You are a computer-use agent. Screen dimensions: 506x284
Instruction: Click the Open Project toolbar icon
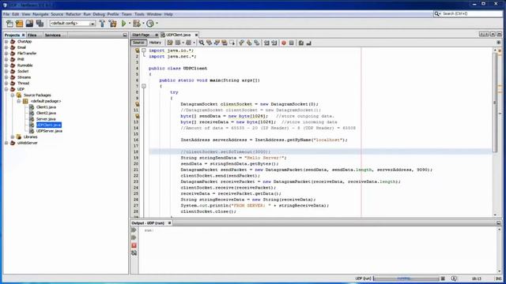29,23
